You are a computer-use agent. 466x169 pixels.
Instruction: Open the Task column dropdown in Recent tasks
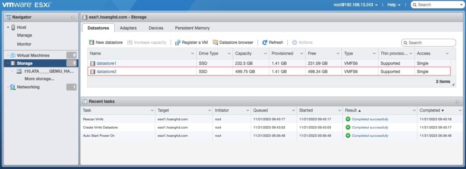point(152,110)
